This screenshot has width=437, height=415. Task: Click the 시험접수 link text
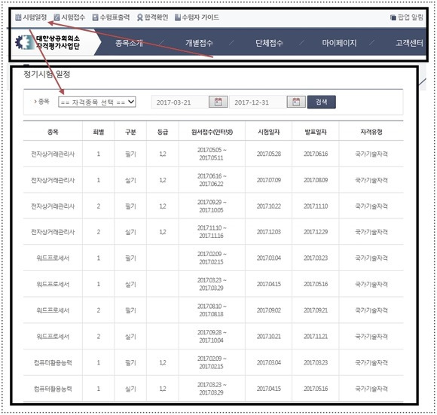pyautogui.click(x=73, y=17)
